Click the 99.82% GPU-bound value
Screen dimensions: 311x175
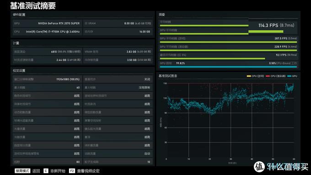181,63
